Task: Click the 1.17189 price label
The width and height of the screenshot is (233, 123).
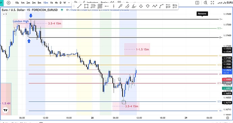Action: (227, 58)
